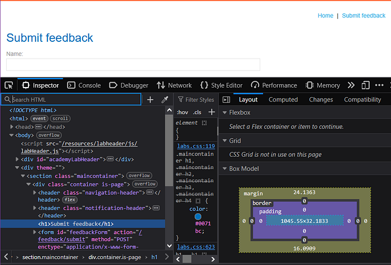Expand the head node
The image size is (391, 265).
[12, 127]
